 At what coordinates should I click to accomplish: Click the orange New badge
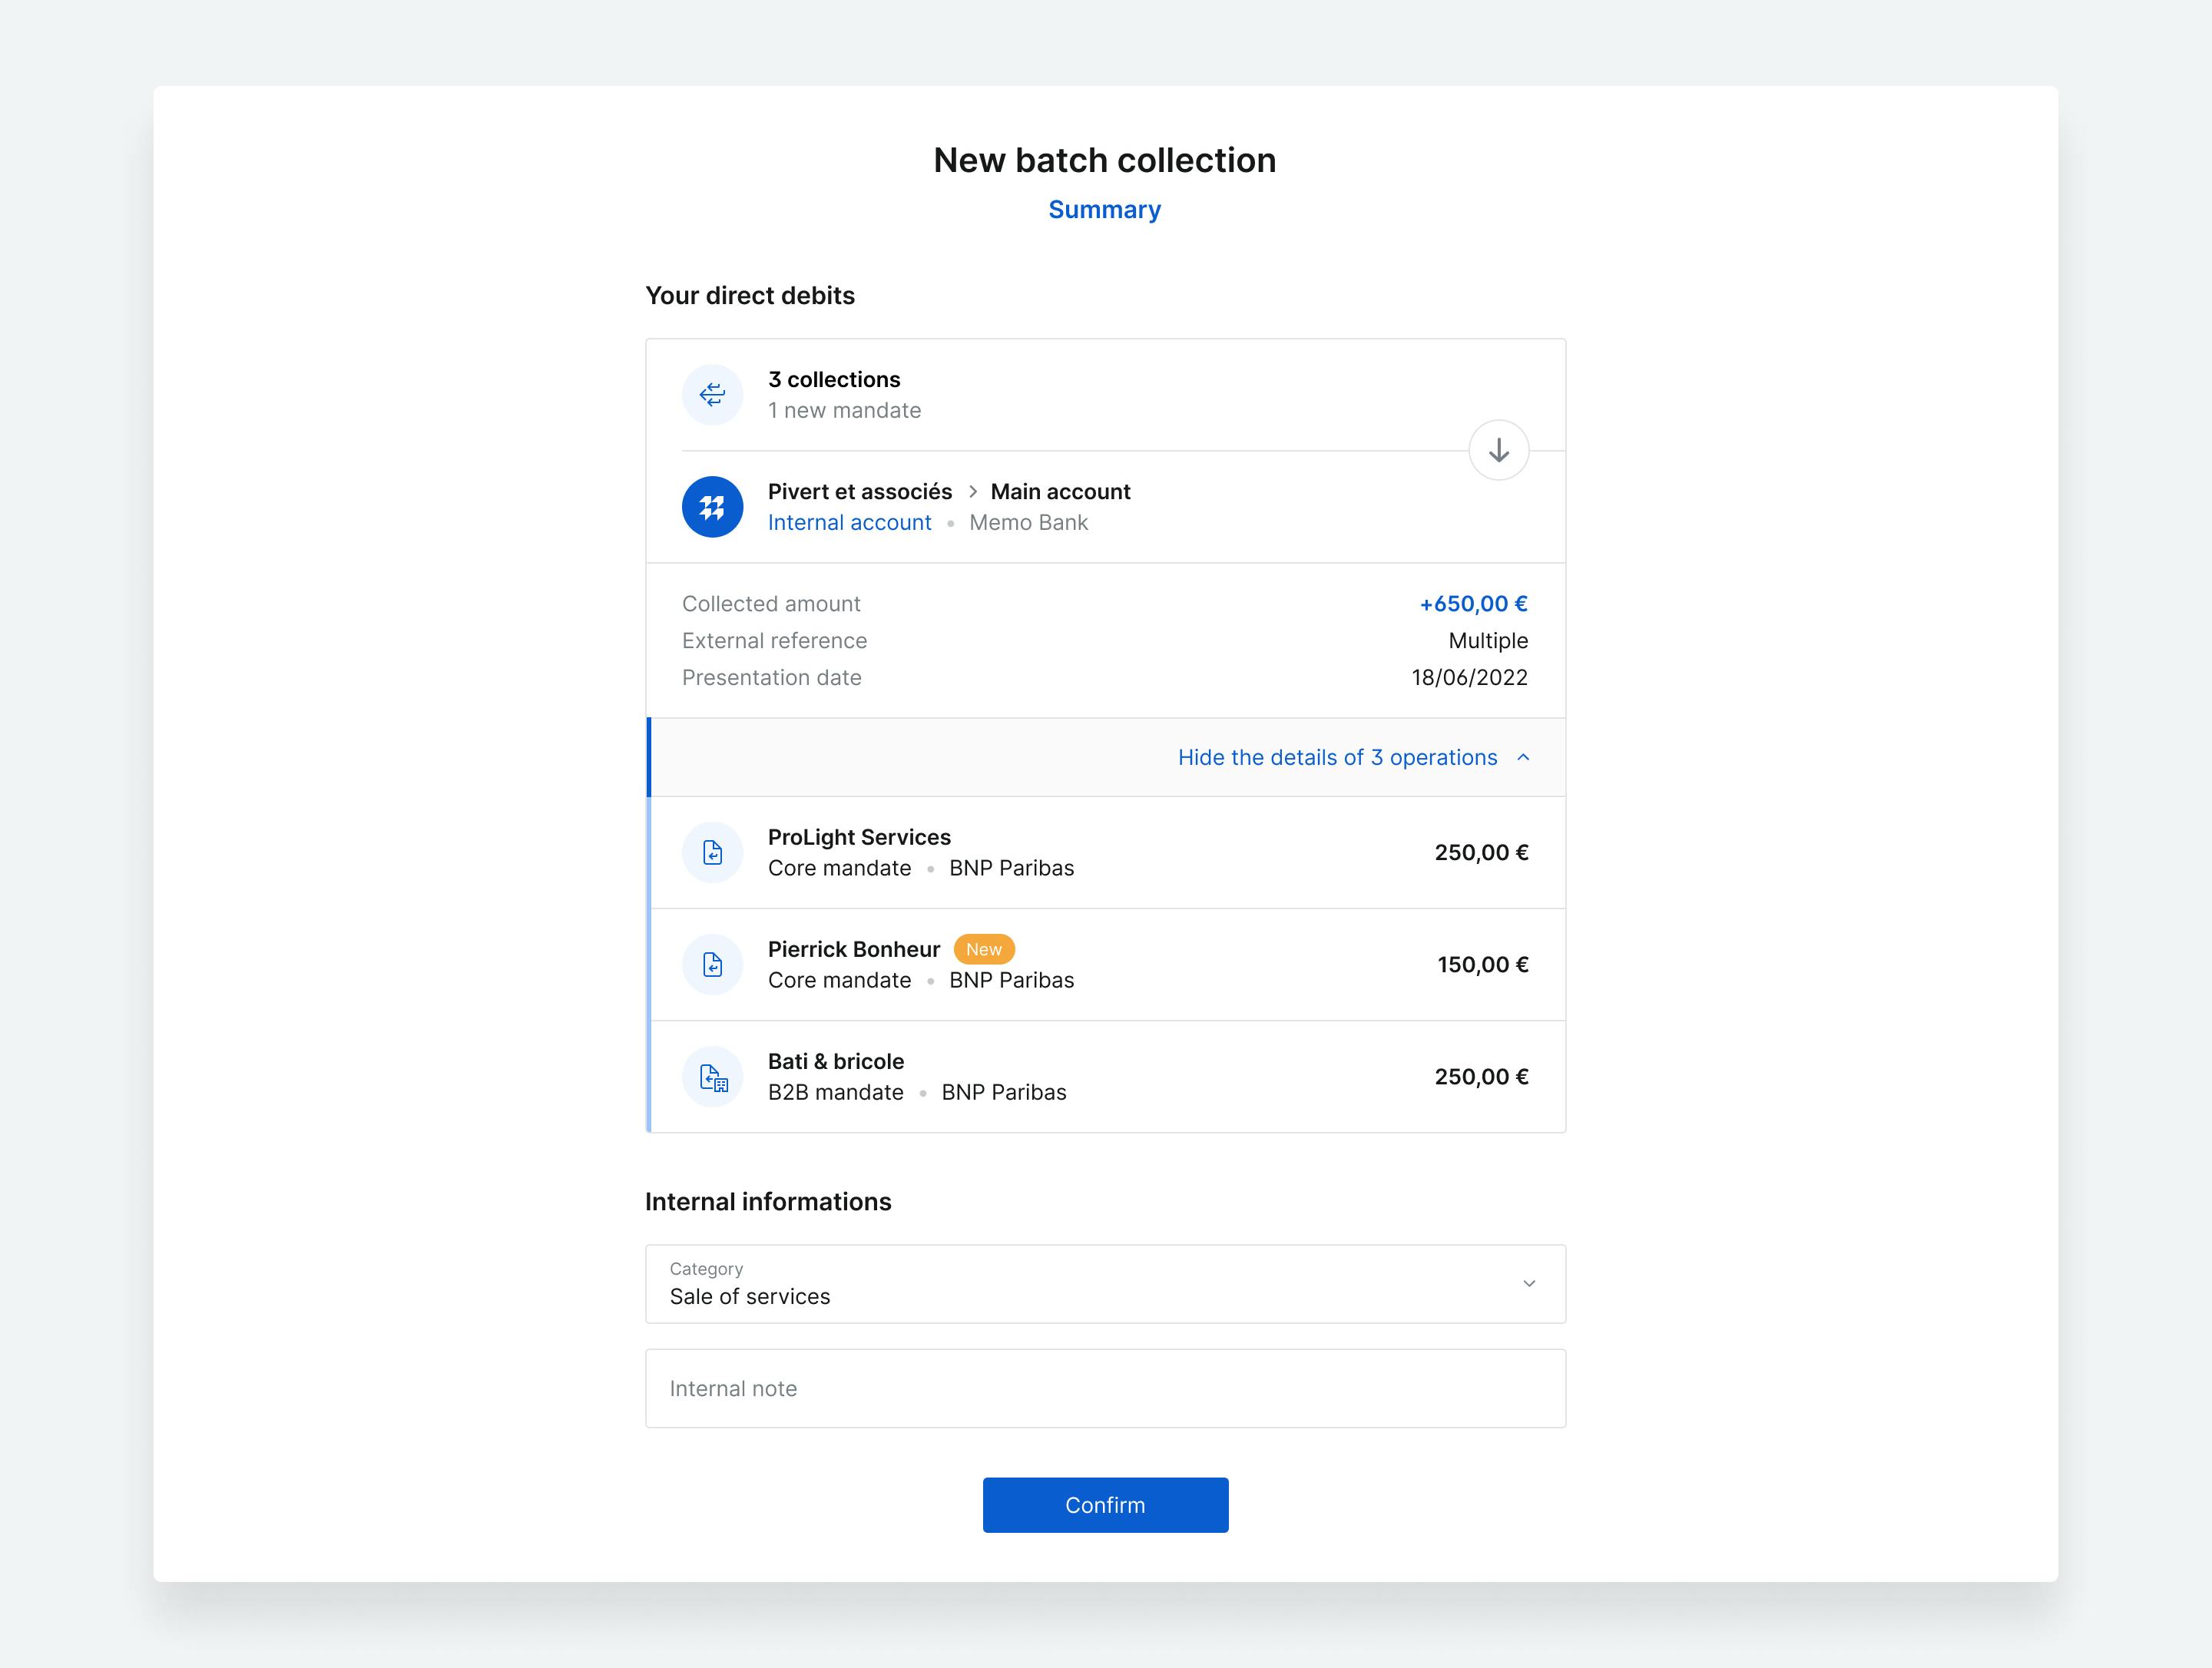[984, 949]
